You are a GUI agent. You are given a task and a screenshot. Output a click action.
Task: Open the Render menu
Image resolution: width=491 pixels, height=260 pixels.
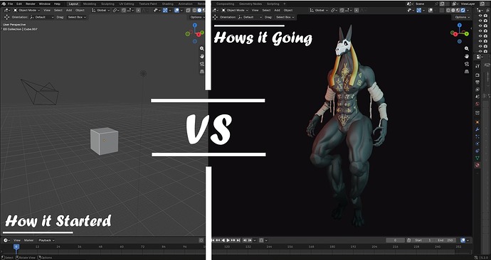tap(31, 4)
